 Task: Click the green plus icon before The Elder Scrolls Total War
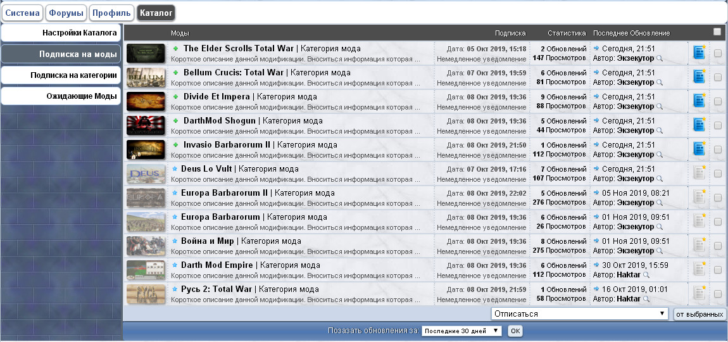pos(175,48)
